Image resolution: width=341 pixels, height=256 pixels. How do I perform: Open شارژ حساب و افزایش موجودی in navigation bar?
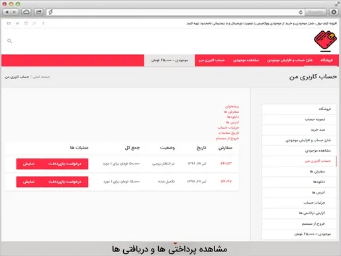pos(290,60)
